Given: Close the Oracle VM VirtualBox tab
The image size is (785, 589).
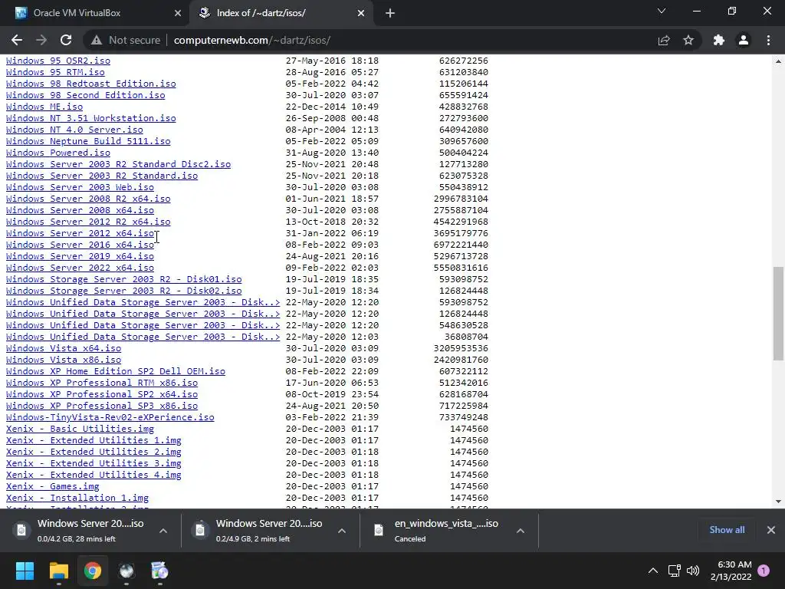Looking at the screenshot, I should (178, 13).
